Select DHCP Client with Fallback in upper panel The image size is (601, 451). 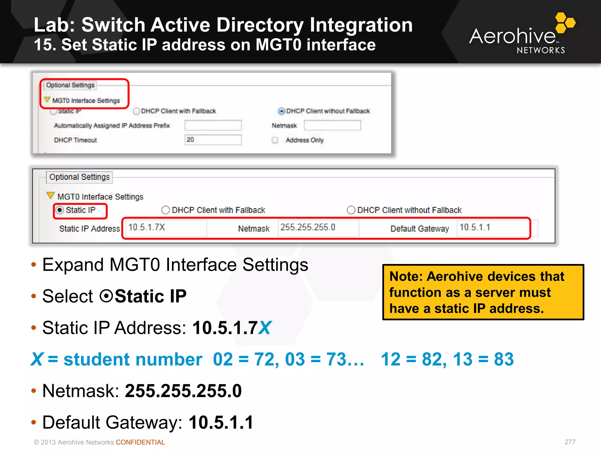pyautogui.click(x=136, y=111)
